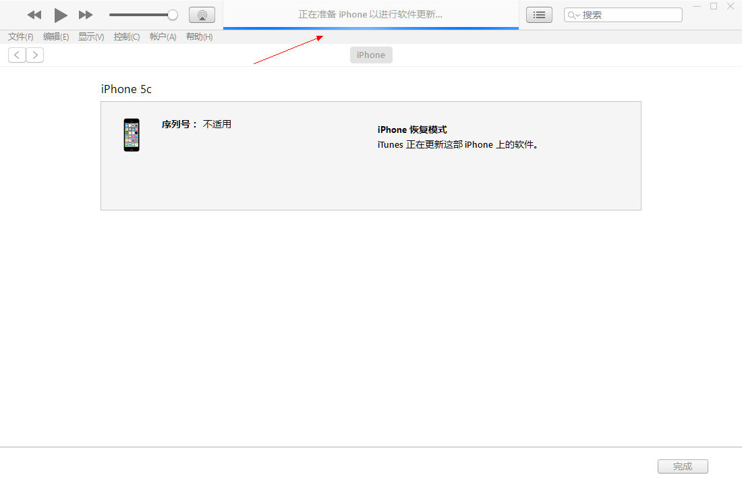Go back with the left chevron button
742x485 pixels.
(x=17, y=55)
